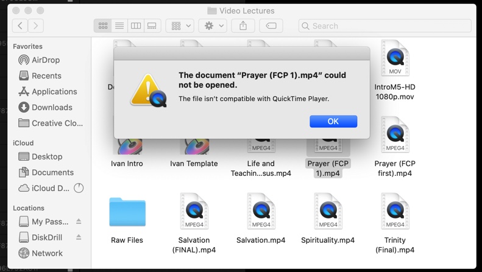The width and height of the screenshot is (482, 272).
Task: Click the file name label Trinity (Final).mp4
Action: [395, 245]
